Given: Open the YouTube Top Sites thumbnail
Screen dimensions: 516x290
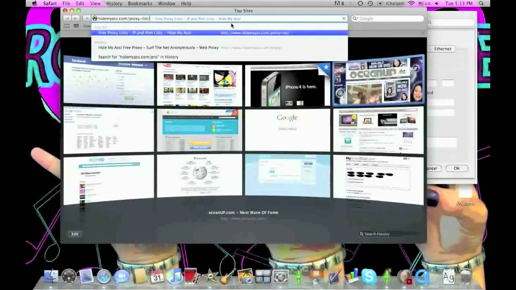Looking at the screenshot, I should coord(200,84).
